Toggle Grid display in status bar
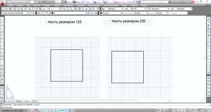This screenshot has width=211, height=112. pos(36,111)
